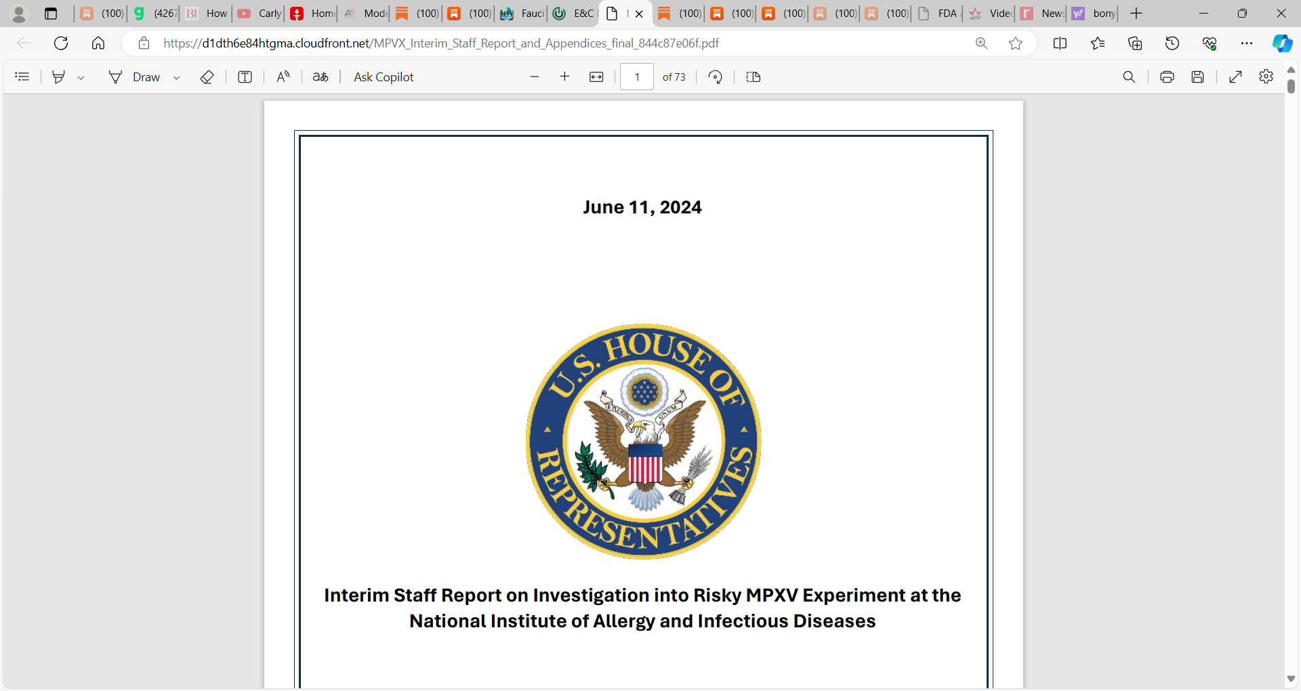The width and height of the screenshot is (1301, 691).
Task: Open the Translate tool
Action: tap(321, 77)
